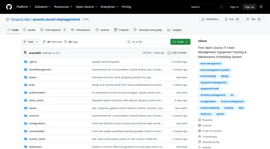Fork the repository using the fork icon
This screenshot has height=149, width=270.
(x=226, y=19)
